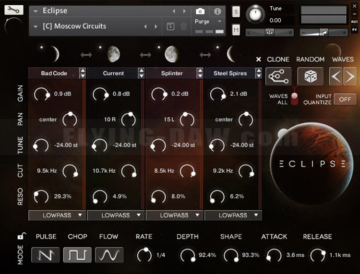Click the Random dice icon button
The width and height of the screenshot is (360, 274).
310,76
